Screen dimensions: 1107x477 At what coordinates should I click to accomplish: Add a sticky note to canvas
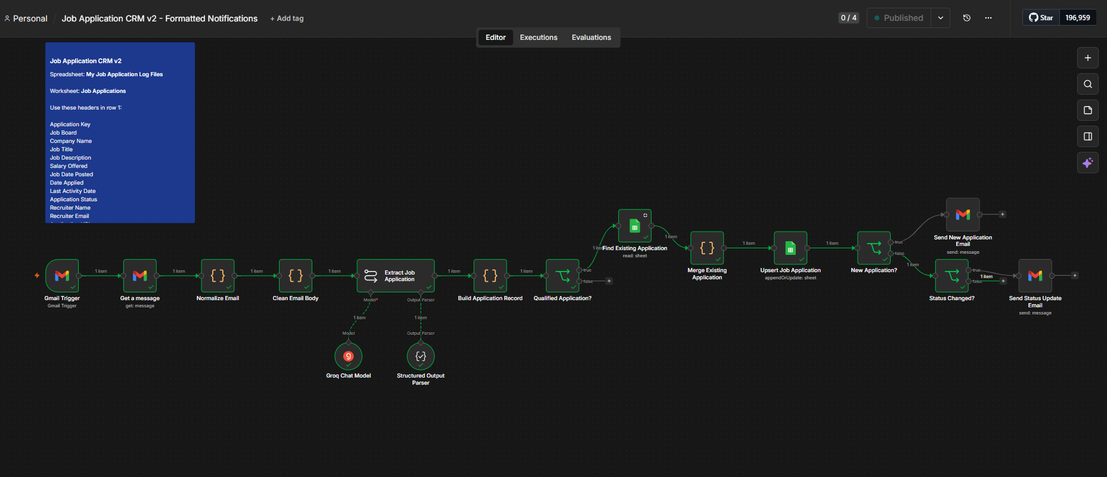coord(1088,110)
